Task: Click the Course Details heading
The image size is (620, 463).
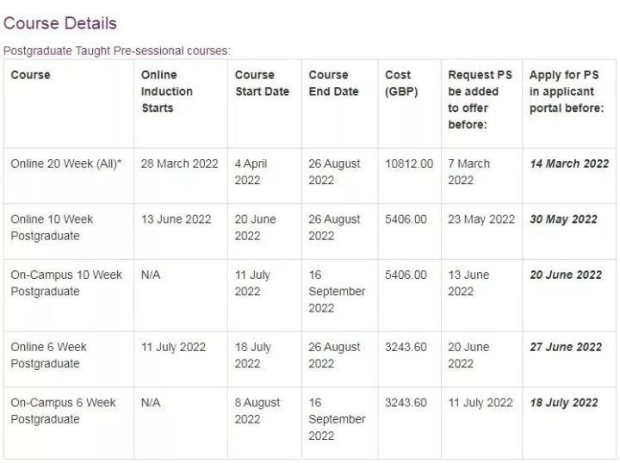Action: click(60, 23)
